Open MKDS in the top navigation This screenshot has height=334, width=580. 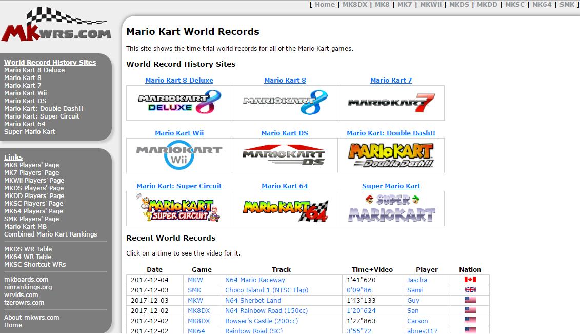coord(459,5)
